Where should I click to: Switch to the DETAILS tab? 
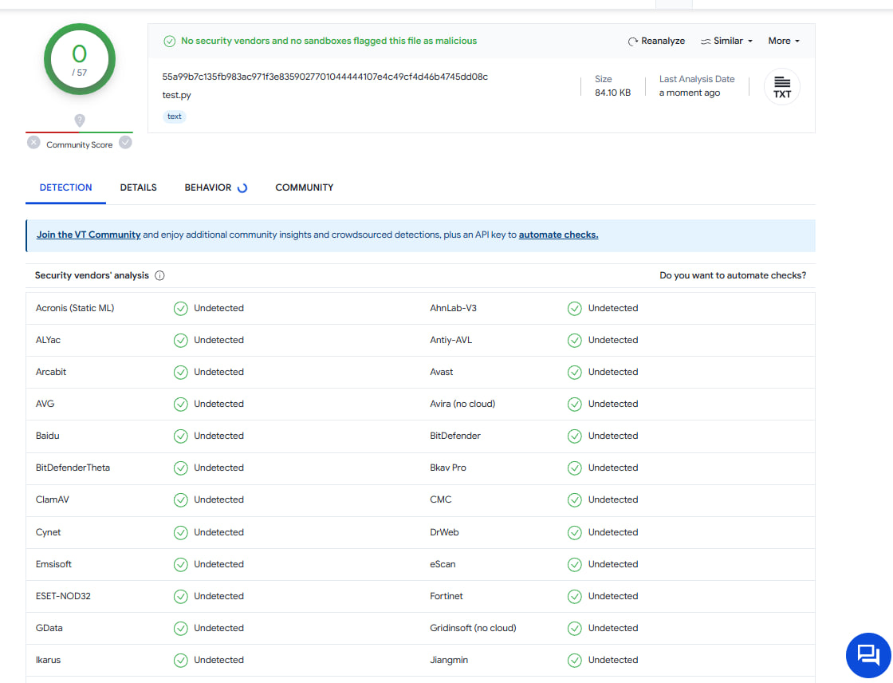(x=139, y=188)
